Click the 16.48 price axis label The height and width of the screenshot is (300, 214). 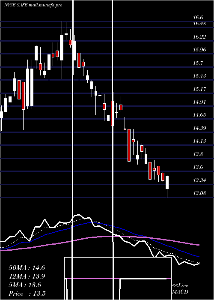point(199,24)
